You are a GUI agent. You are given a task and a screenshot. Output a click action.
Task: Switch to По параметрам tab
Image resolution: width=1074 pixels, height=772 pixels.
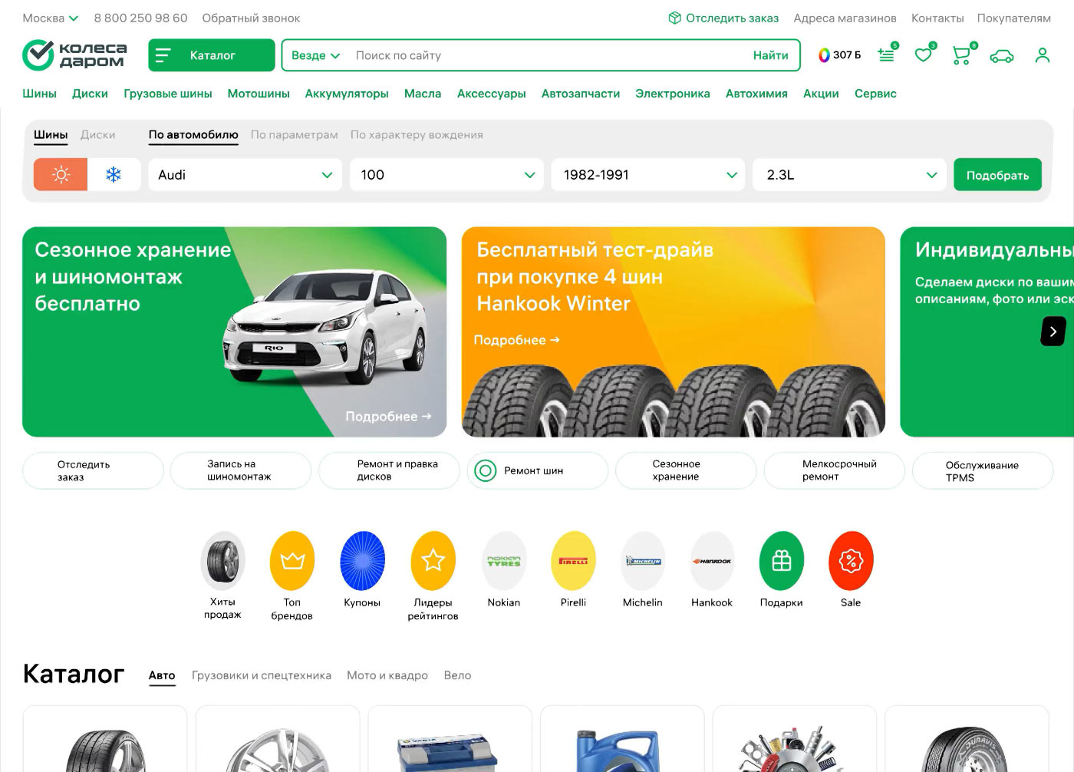(294, 135)
